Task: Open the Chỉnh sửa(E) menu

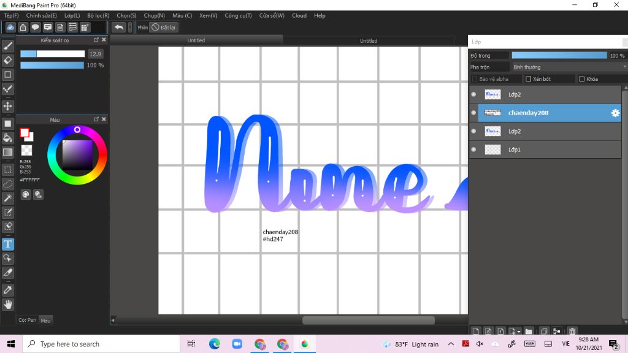Action: [x=41, y=15]
